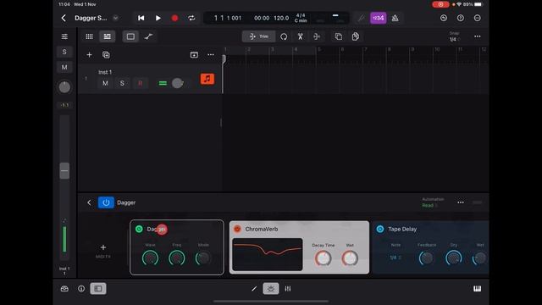
Task: Toggle the Fader sidebar button
Action: (98, 289)
